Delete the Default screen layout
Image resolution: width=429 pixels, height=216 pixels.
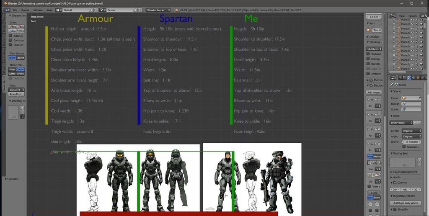click(x=96, y=10)
